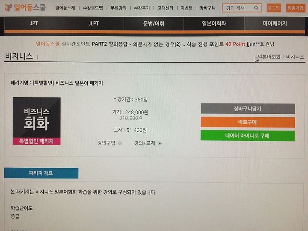Click the 비즈니스 회화 package thumbnail
Image resolution: width=308 pixels, height=231 pixels.
pos(37,121)
